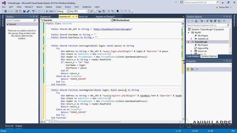Image resolution: width=237 pixels, height=133 pixels.
Task: Open the Output tab
Action: click(19, 126)
